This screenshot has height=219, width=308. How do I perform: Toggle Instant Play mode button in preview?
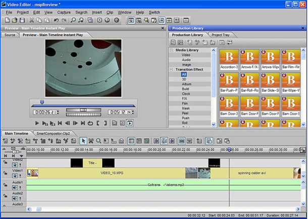pyautogui.click(x=130, y=123)
